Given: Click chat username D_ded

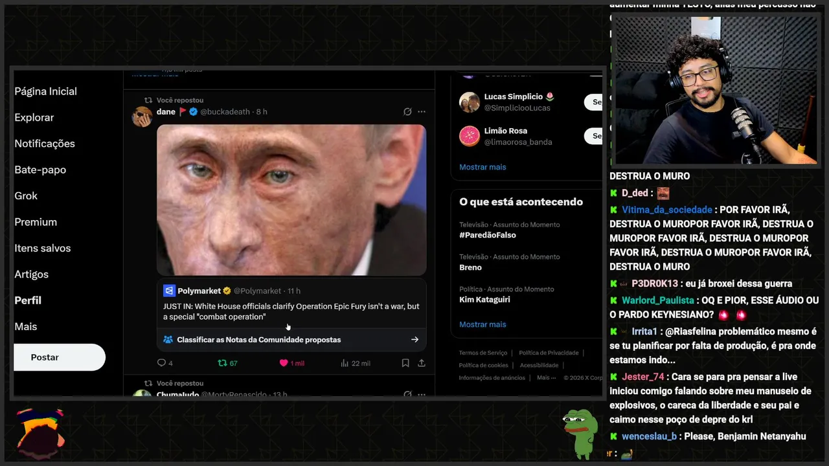Looking at the screenshot, I should (x=635, y=193).
